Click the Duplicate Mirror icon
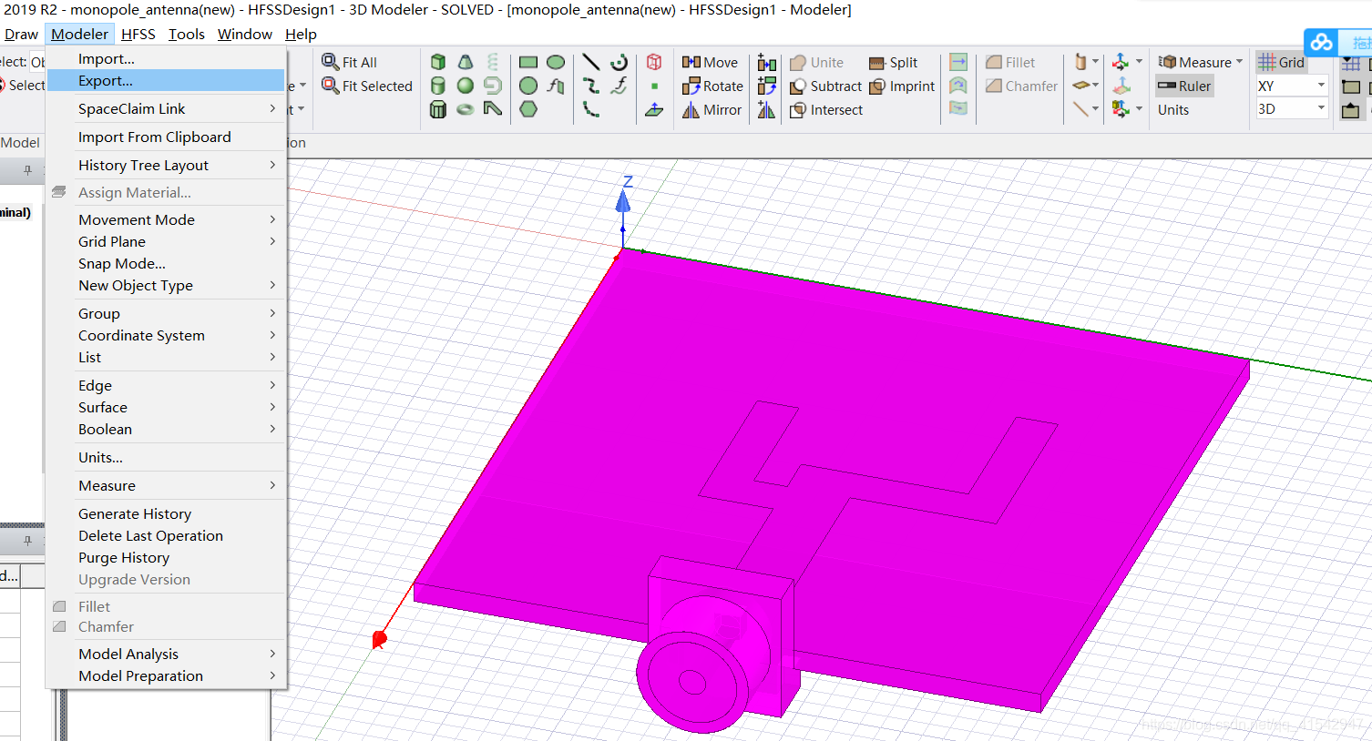1372x741 pixels. click(x=767, y=109)
